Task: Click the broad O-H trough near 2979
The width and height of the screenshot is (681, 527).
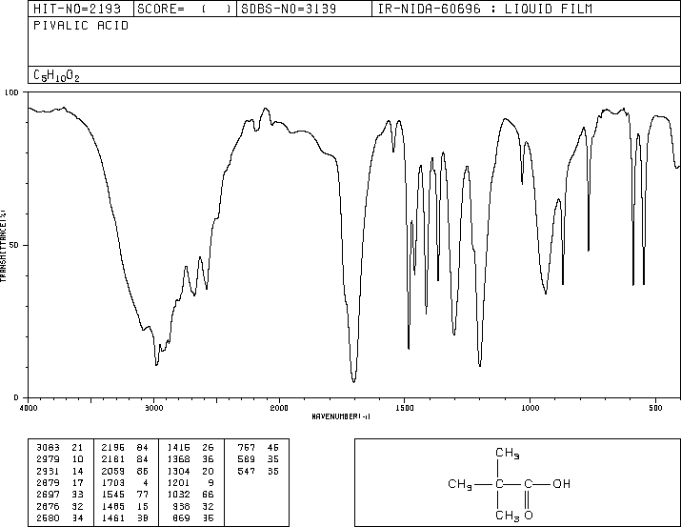Action: click(x=156, y=364)
